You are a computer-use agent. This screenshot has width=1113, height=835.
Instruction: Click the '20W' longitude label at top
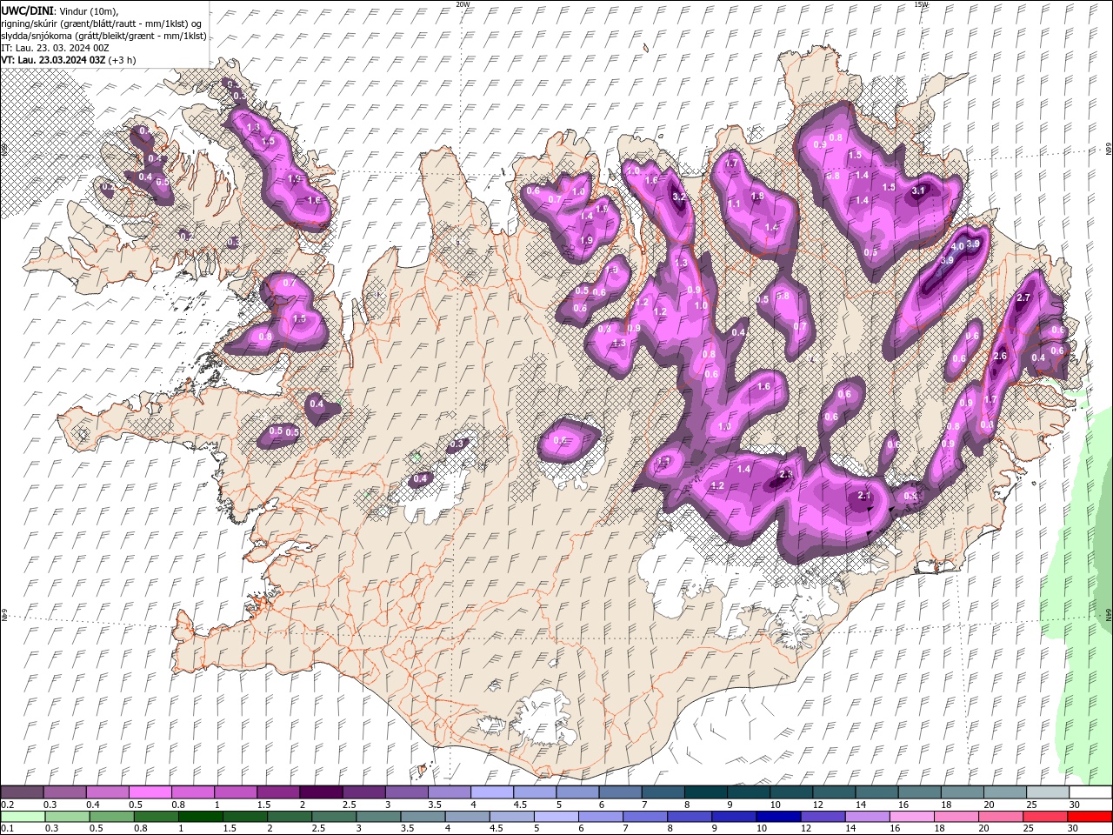point(463,4)
